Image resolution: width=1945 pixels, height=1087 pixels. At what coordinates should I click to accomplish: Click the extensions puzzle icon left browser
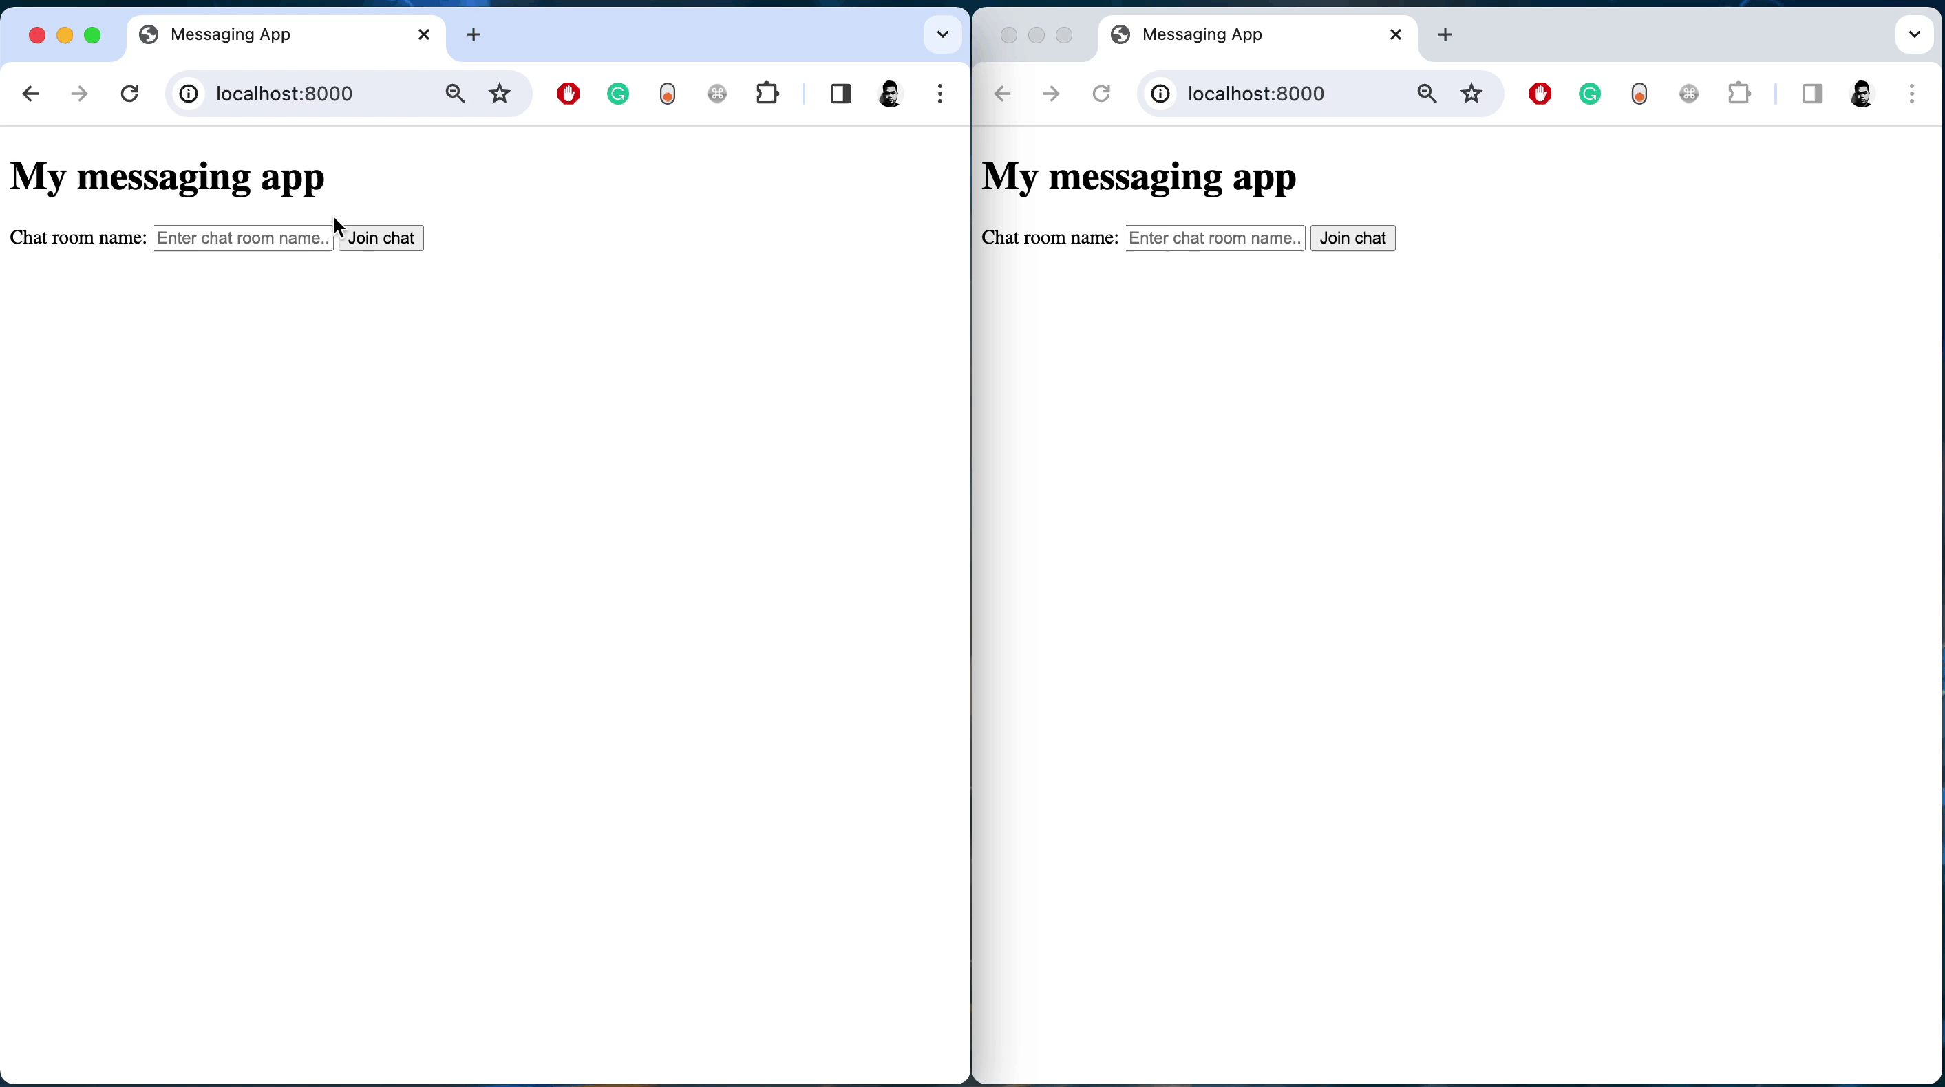coord(768,94)
